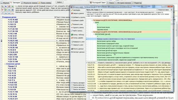Select tree item Воспитание внука
The image size is (178, 100).
point(103,27)
